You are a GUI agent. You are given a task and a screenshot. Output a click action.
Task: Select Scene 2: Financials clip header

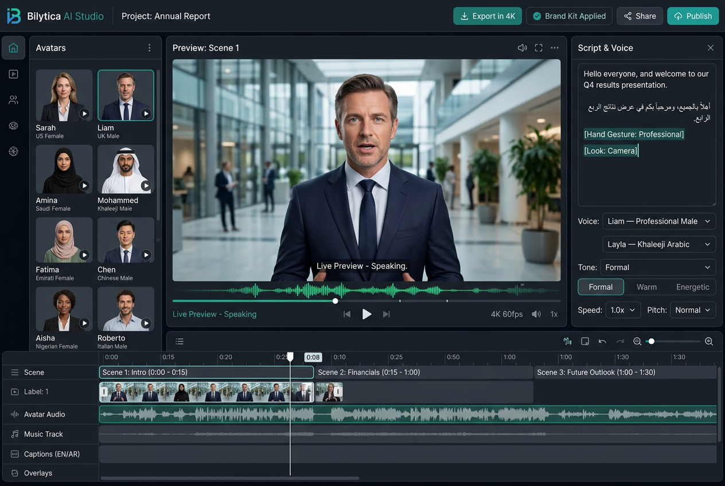coord(424,373)
